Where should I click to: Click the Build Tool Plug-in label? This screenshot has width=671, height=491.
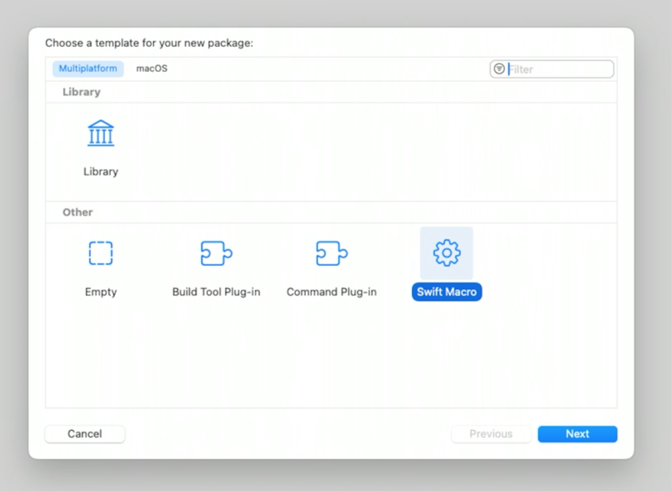click(216, 292)
